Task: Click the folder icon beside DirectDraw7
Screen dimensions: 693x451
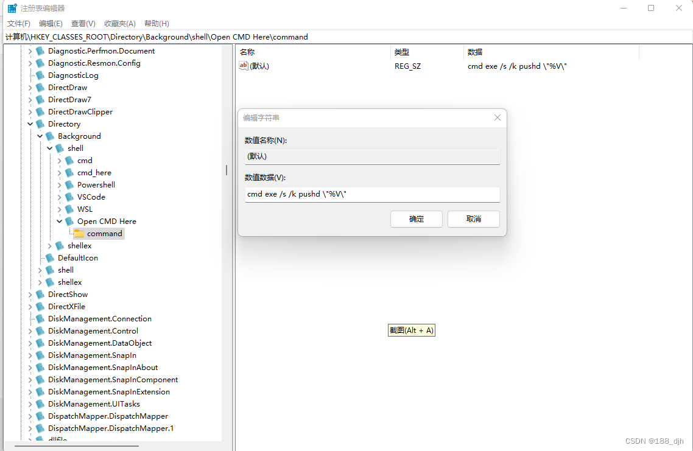Action: tap(40, 99)
